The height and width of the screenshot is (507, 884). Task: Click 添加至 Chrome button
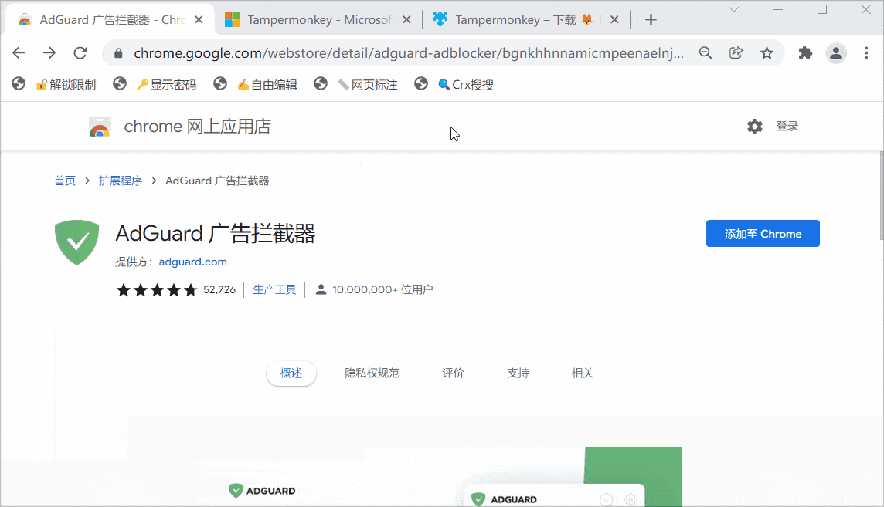coord(763,234)
